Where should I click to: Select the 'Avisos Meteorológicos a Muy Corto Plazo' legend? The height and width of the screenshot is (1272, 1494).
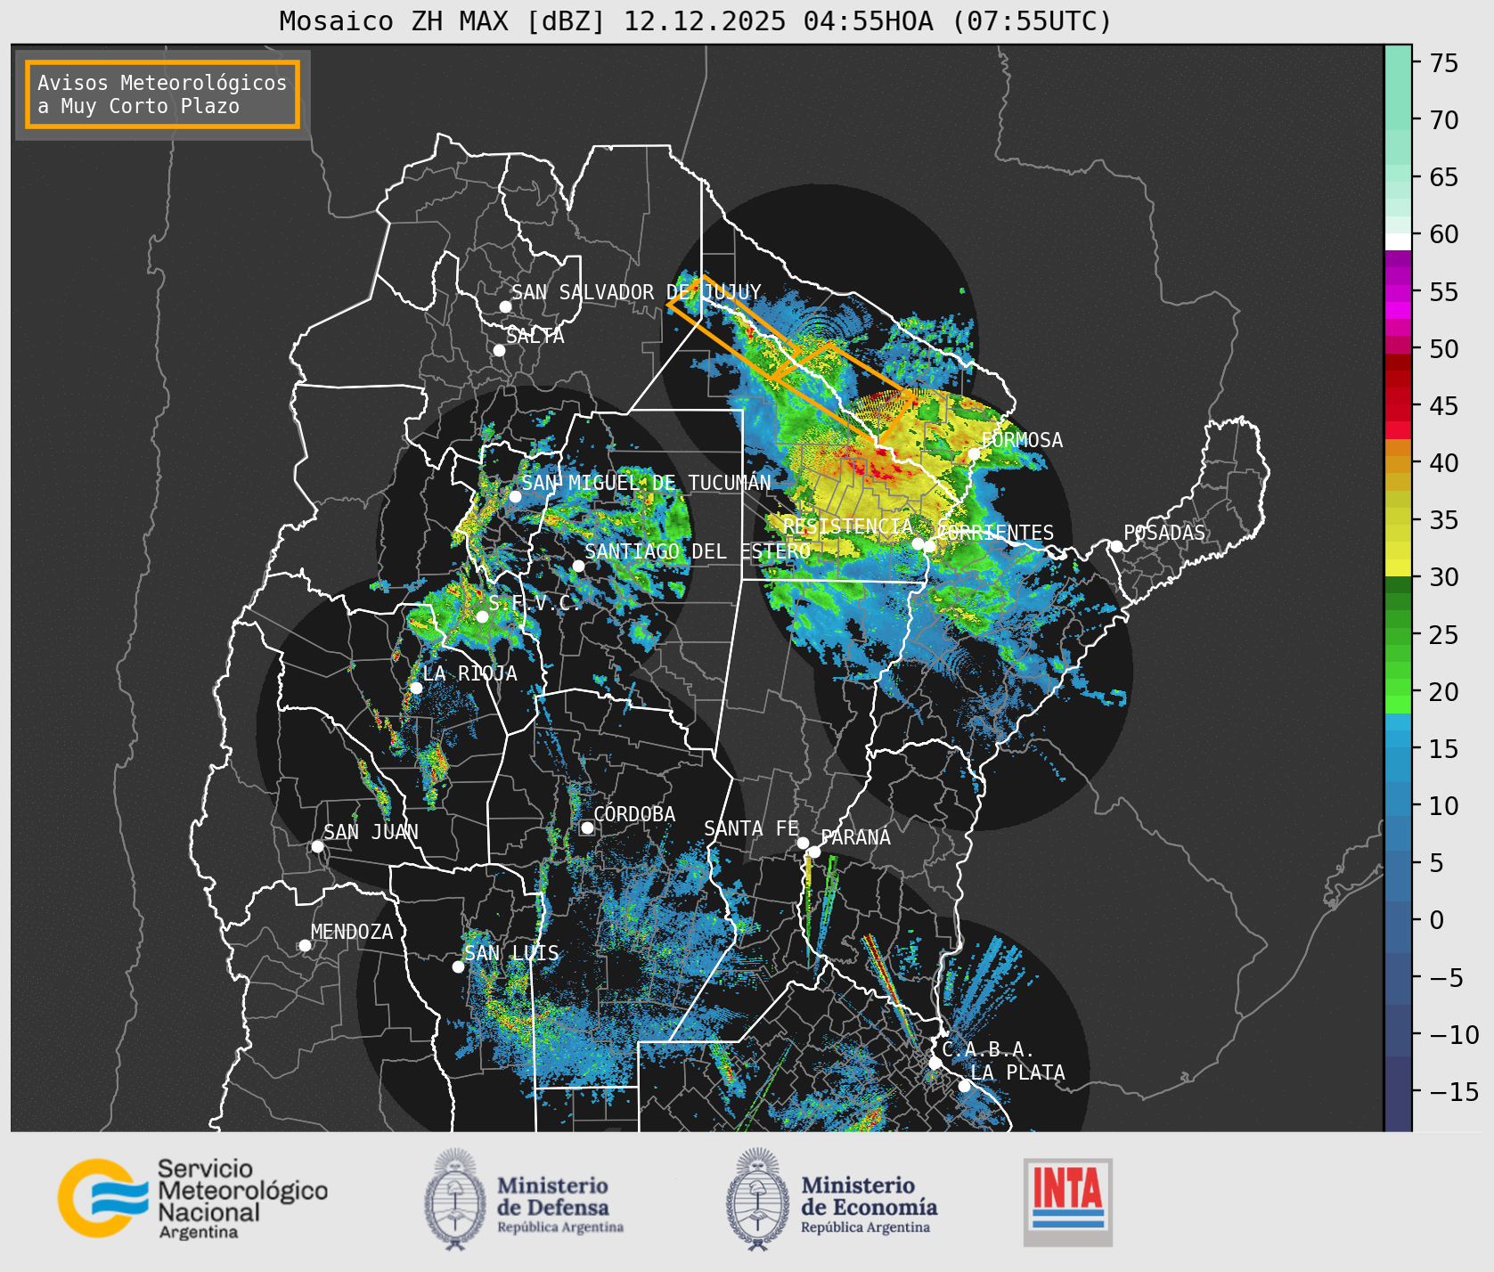coord(162,94)
